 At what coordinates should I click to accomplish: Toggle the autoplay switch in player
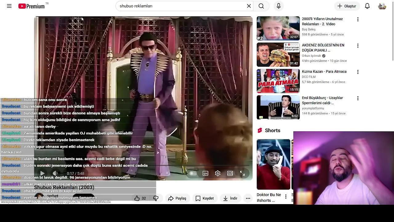193,173
